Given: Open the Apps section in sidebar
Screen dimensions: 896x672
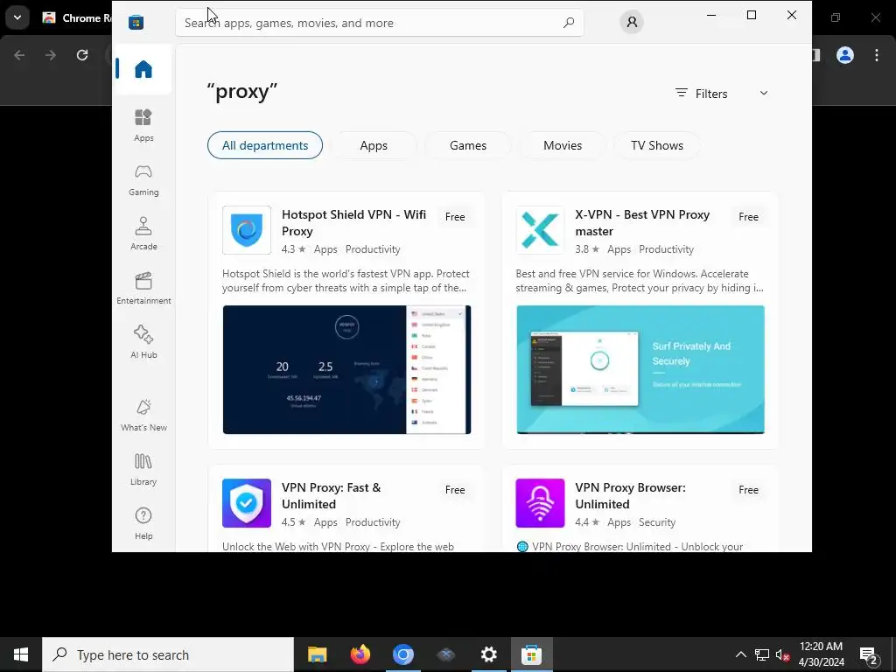Looking at the screenshot, I should 143,126.
